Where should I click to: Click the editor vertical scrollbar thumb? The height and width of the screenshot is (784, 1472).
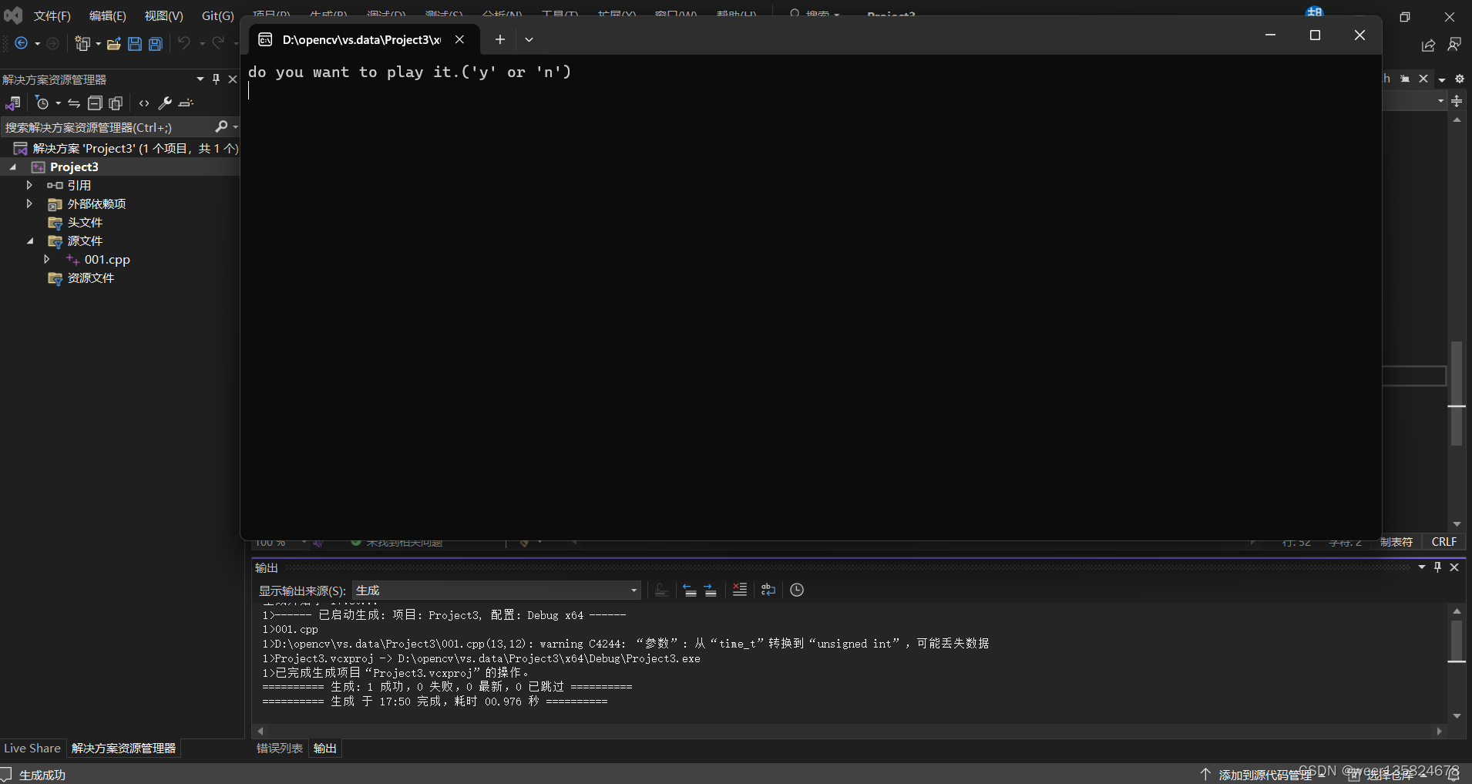point(1457,393)
